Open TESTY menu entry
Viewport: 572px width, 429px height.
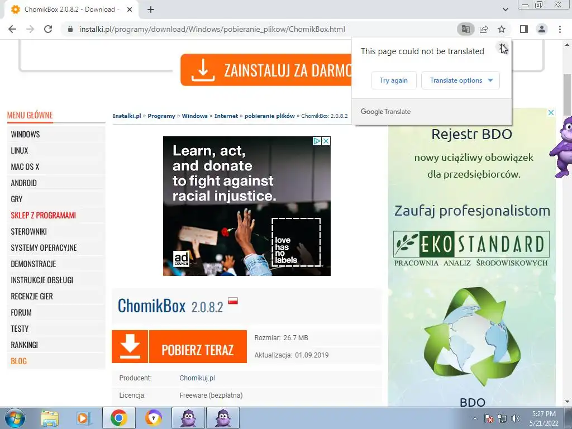tap(56, 328)
